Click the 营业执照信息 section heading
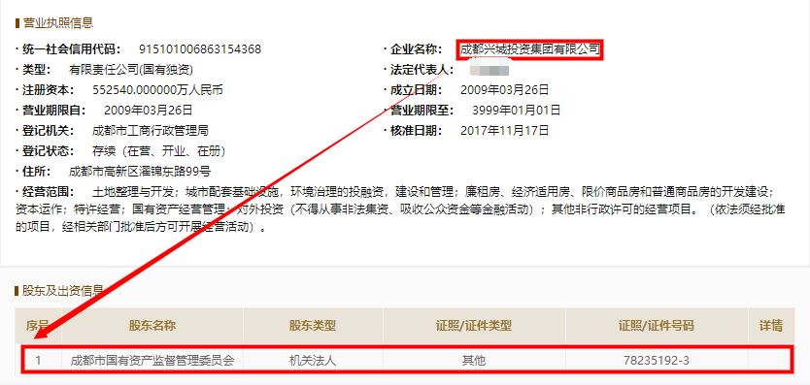 point(57,22)
